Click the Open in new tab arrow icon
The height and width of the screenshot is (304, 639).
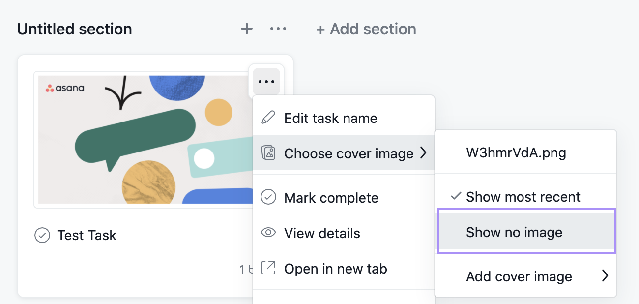point(268,269)
